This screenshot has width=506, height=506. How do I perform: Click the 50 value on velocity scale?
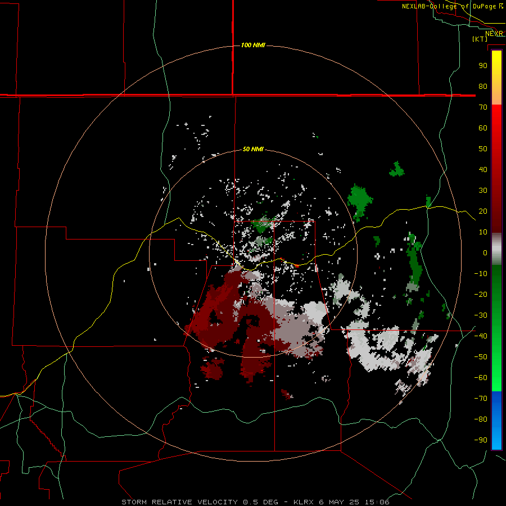pyautogui.click(x=483, y=149)
